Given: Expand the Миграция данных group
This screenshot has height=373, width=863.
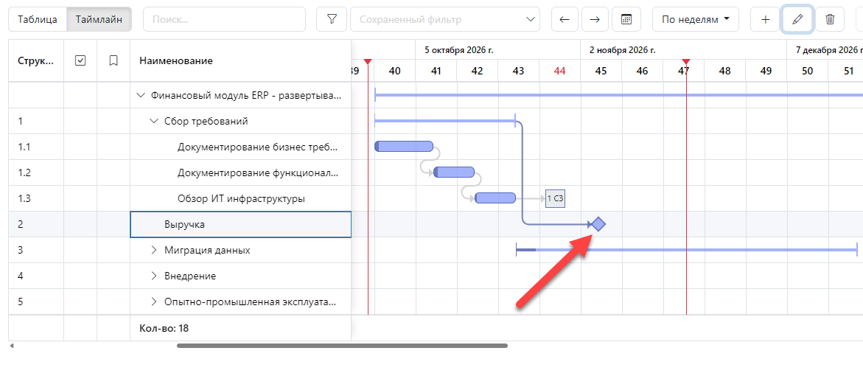Looking at the screenshot, I should [154, 251].
